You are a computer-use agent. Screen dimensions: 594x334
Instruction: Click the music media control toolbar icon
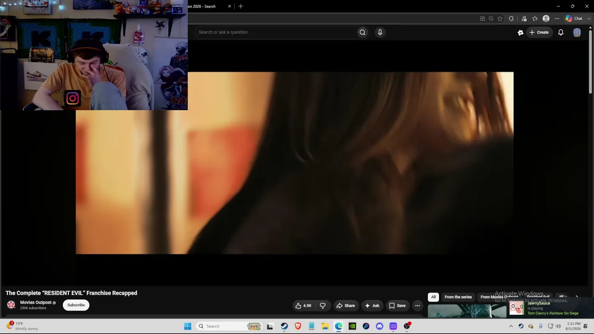point(524,19)
